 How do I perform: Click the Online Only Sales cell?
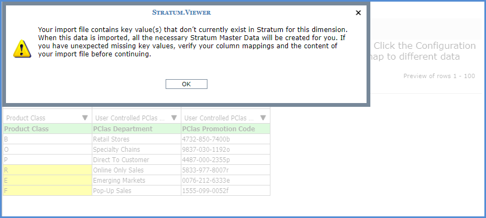[136, 170]
